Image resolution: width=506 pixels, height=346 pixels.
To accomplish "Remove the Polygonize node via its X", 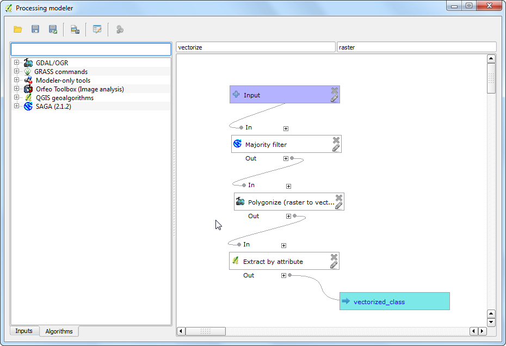I will 339,198.
